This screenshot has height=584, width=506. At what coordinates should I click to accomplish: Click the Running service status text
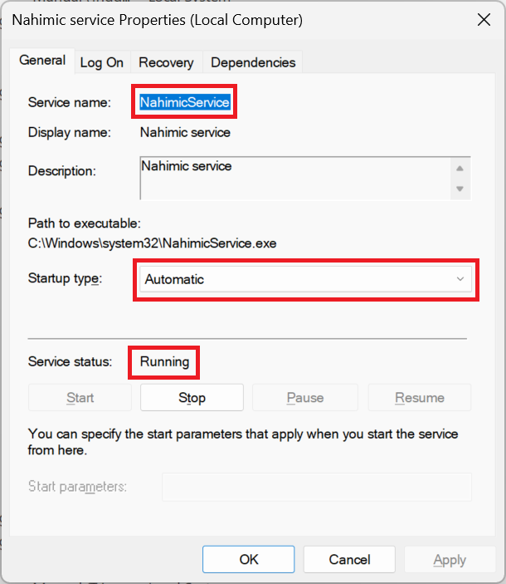pyautogui.click(x=164, y=361)
